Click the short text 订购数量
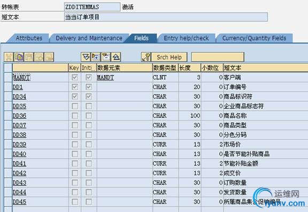This screenshot has width=308, height=212. coord(235,183)
